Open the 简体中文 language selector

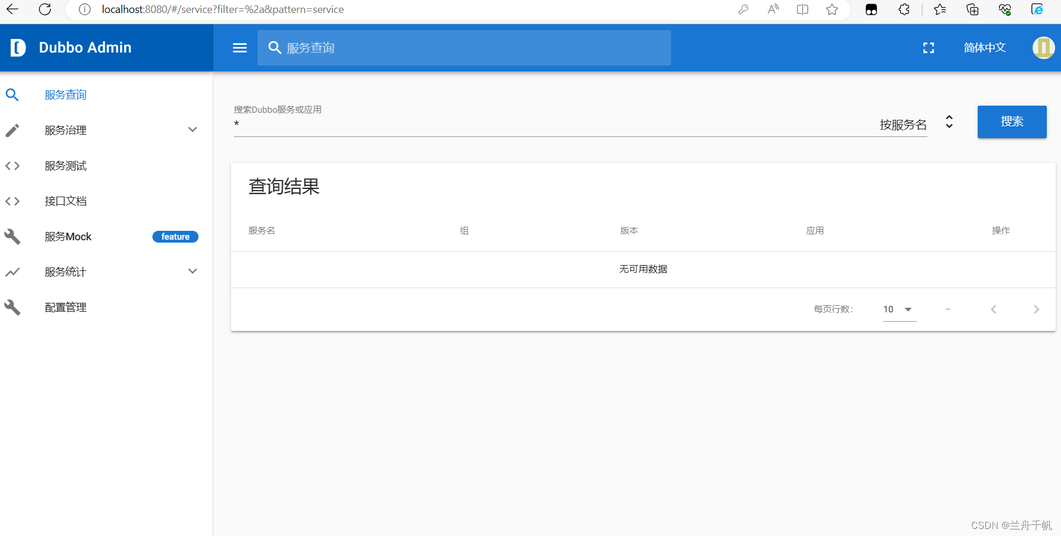click(x=985, y=48)
